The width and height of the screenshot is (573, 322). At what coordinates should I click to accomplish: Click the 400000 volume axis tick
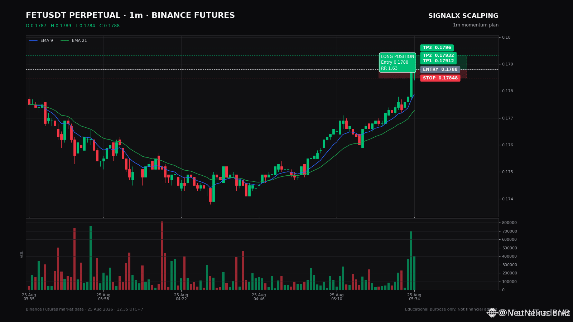509,257
